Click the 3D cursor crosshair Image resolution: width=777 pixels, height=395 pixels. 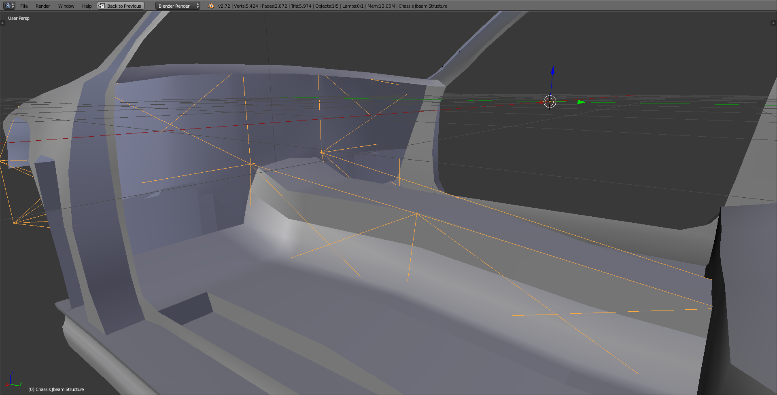point(550,101)
